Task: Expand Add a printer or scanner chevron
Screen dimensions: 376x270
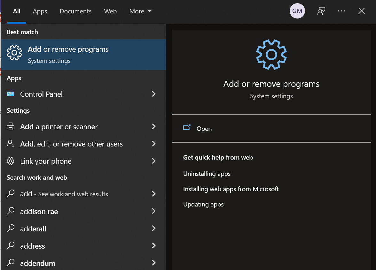Action: [154, 126]
